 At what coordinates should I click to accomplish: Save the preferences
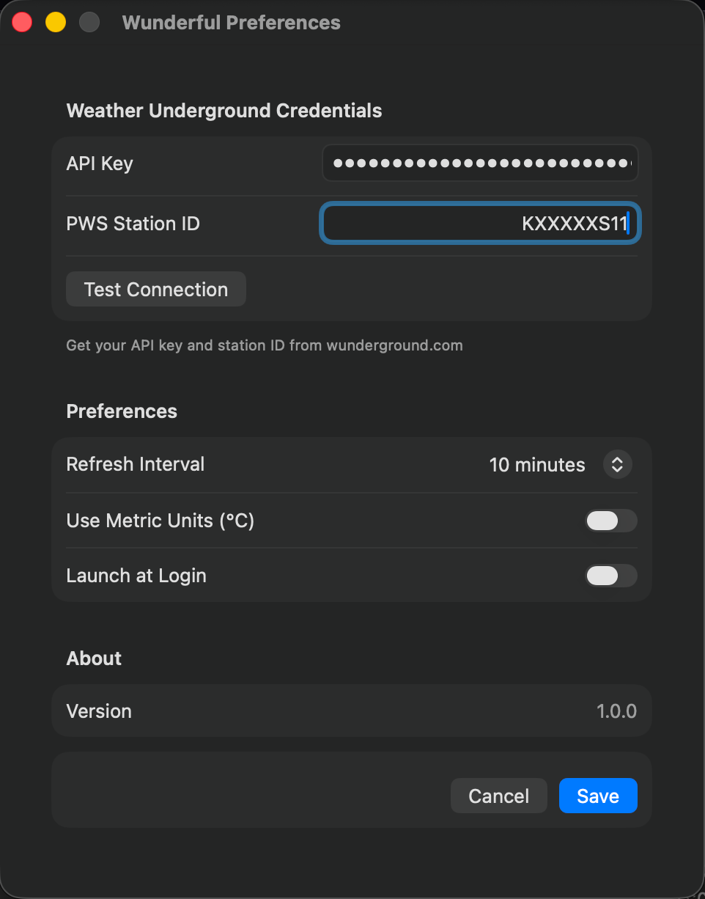(x=598, y=796)
